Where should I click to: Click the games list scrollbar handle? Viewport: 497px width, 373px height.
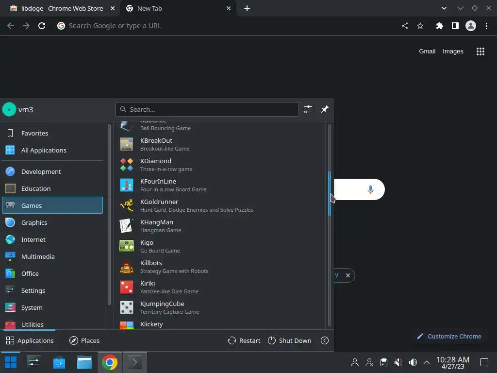coord(330,193)
